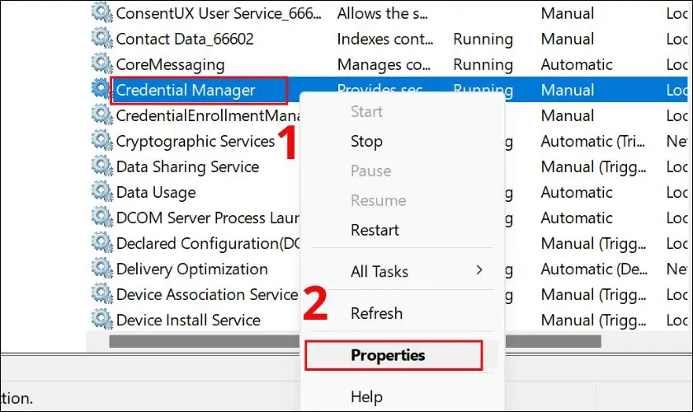Click Refresh in the context menu
Viewport: 693px width, 412px height.
click(x=376, y=313)
